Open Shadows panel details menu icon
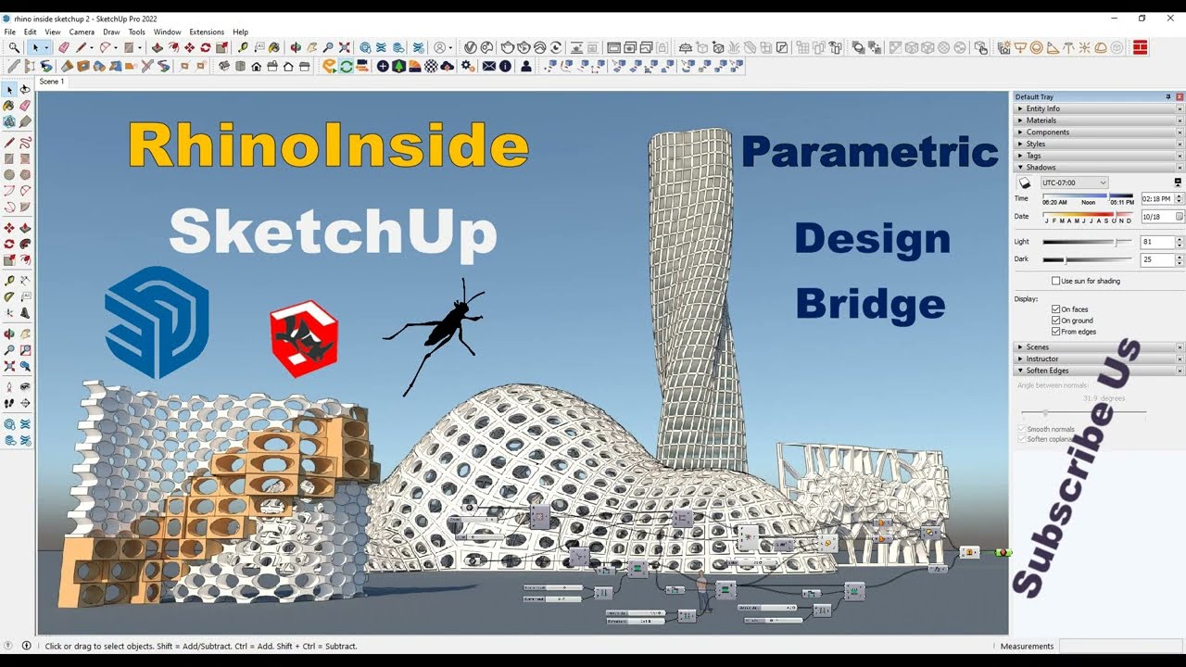The width and height of the screenshot is (1186, 667). click(1178, 182)
